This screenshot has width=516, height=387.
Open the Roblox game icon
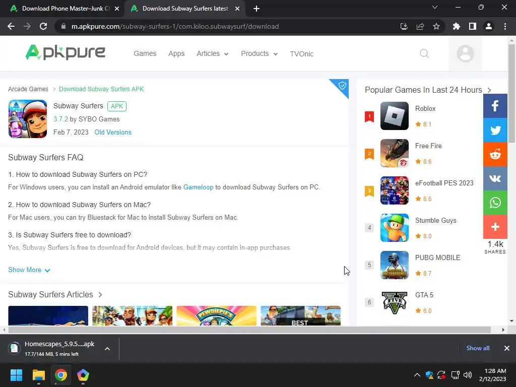coord(394,116)
